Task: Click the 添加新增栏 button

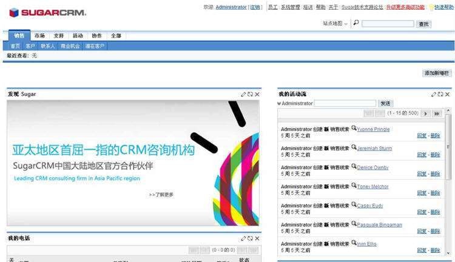Action: (x=437, y=73)
